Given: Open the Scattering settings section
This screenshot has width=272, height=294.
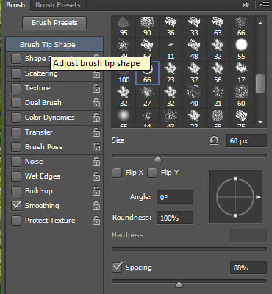Looking at the screenshot, I should (x=41, y=73).
